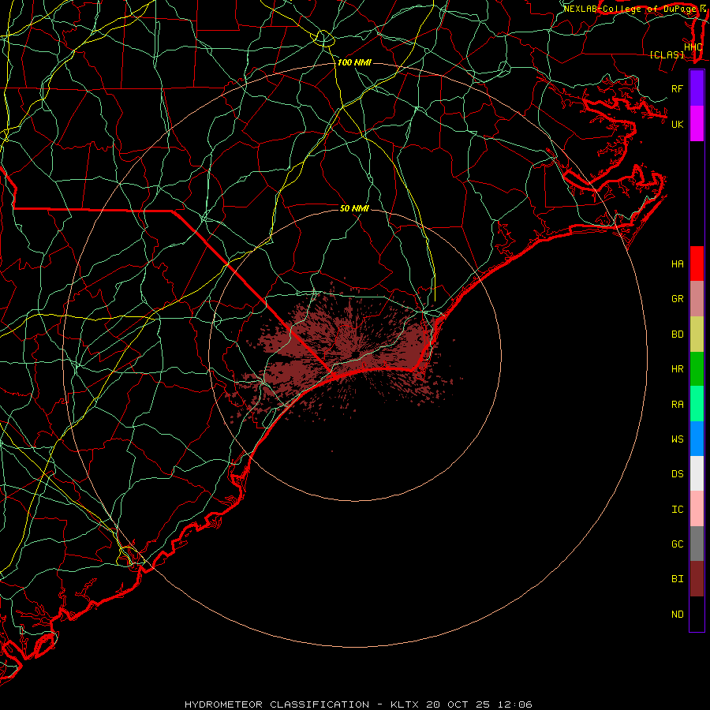Screen dimensions: 710x710
Task: Click the UK magenta legend swatch
Action: 697,124
